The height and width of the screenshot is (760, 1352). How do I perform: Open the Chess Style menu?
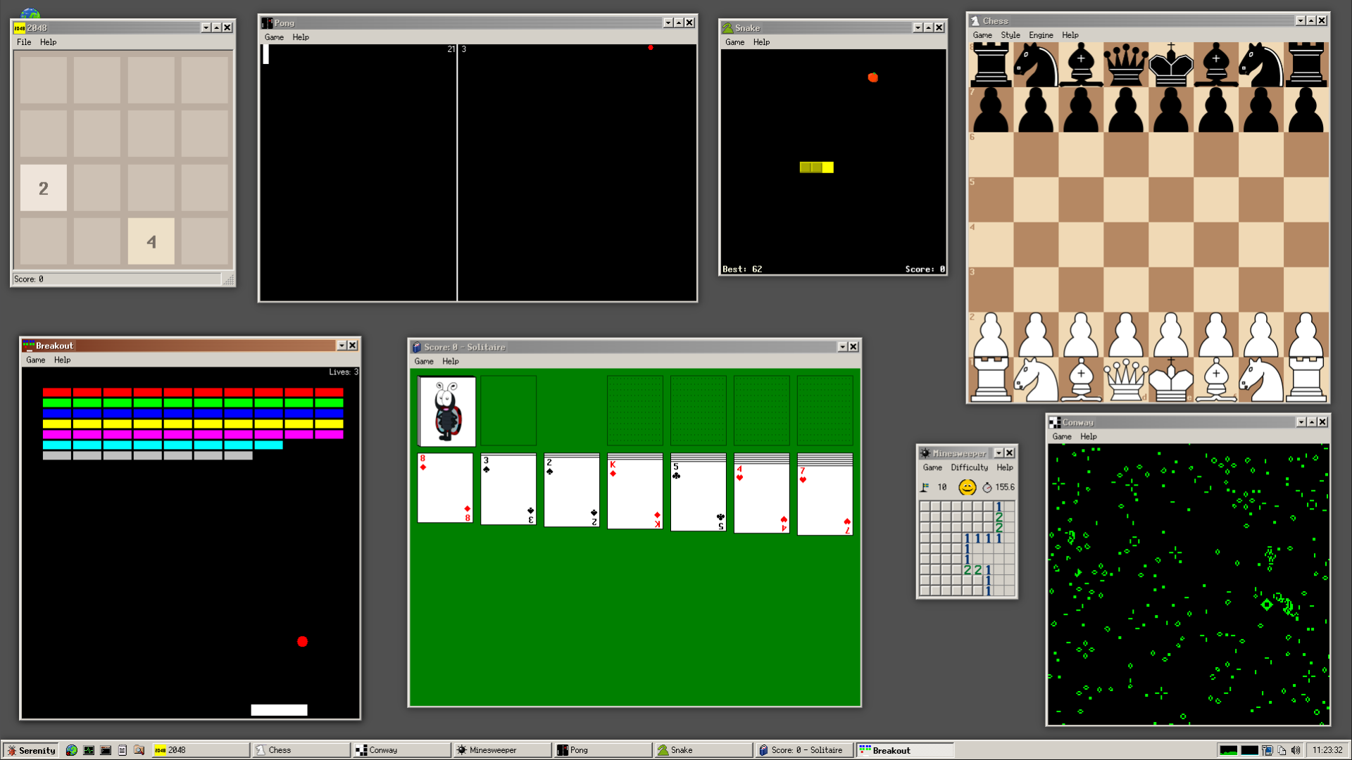(1010, 35)
